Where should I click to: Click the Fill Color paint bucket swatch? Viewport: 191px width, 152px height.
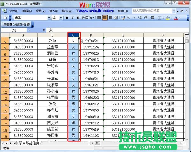click(x=167, y=18)
